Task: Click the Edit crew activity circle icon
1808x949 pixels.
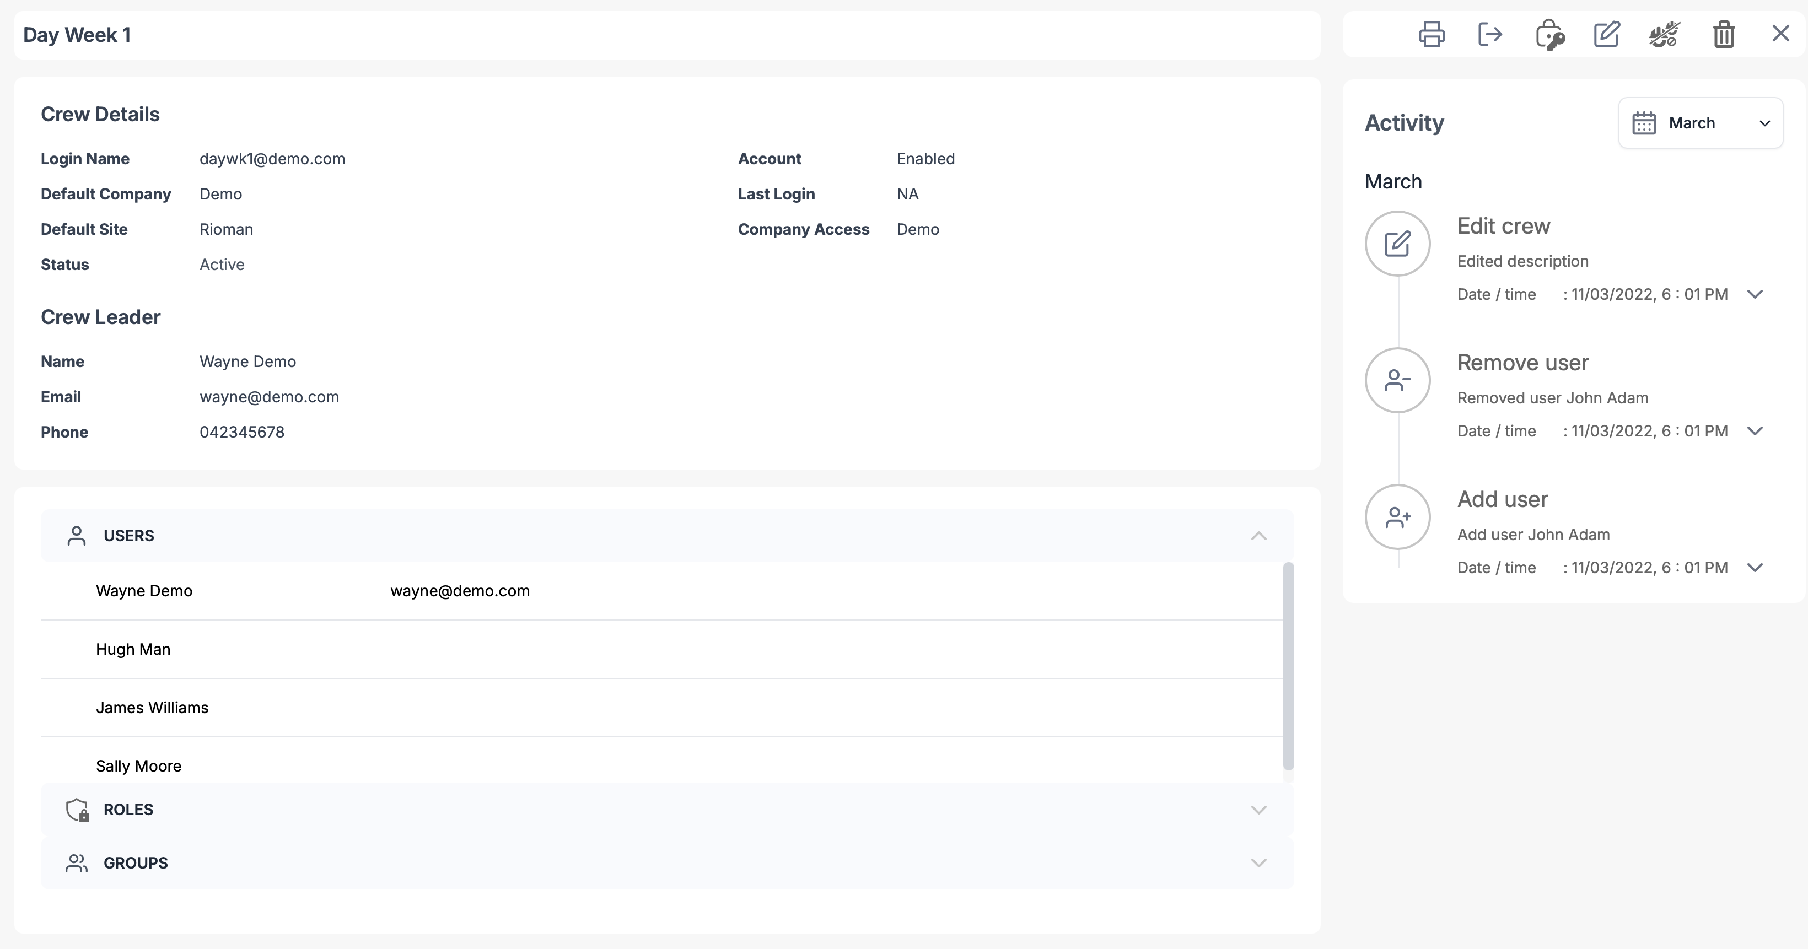Action: click(x=1397, y=244)
